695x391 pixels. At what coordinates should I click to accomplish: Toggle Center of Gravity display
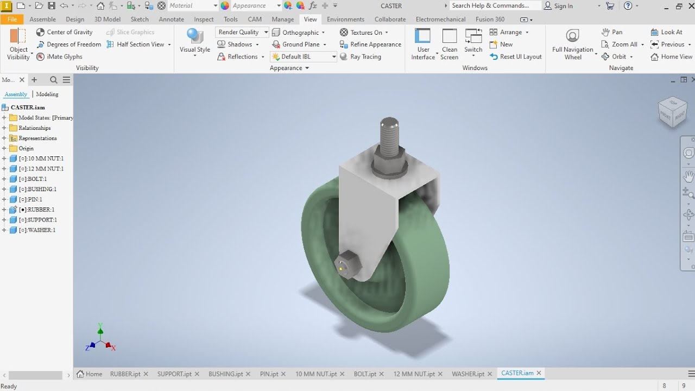(x=65, y=32)
